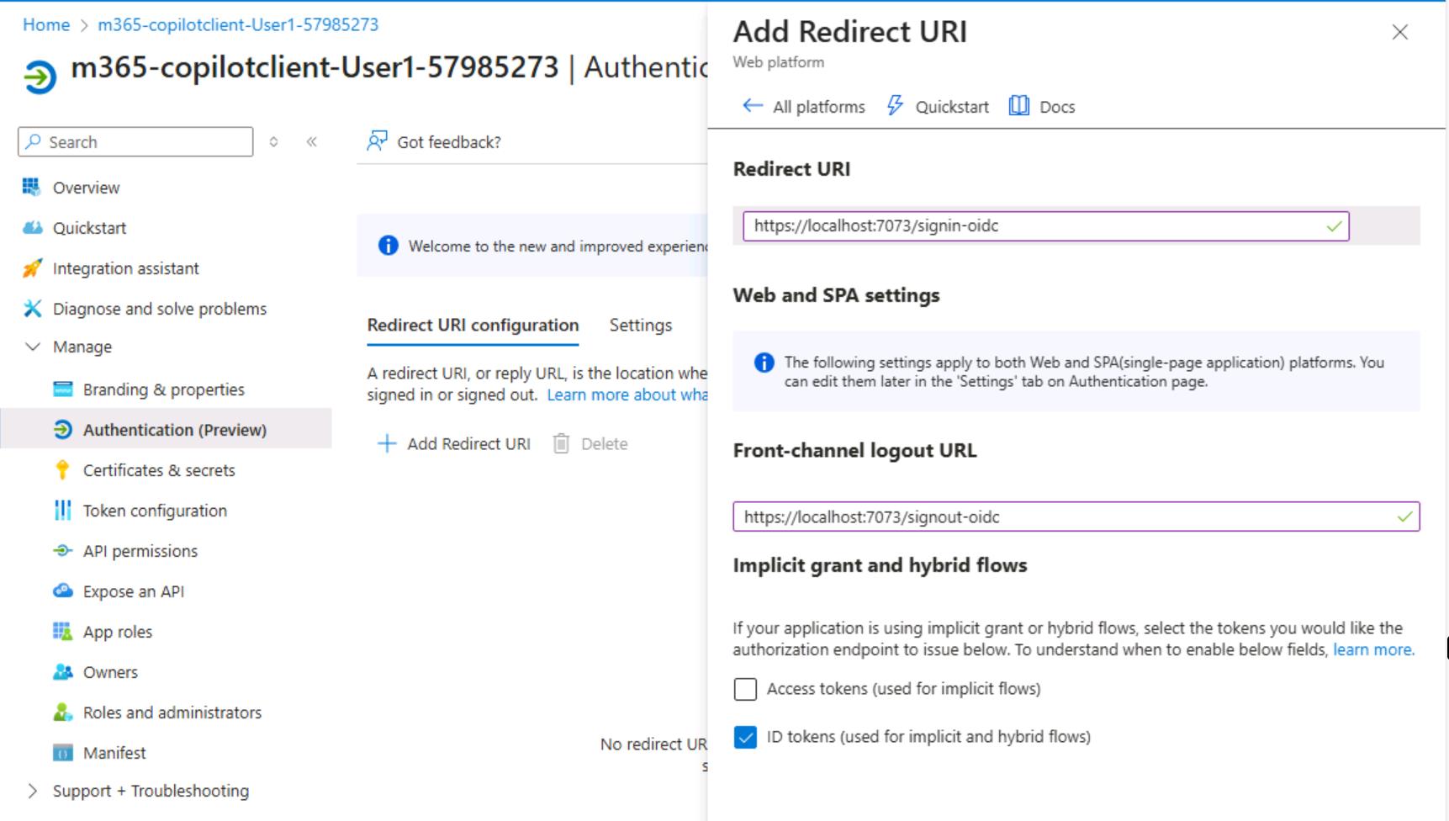
Task: Click the Expose an API icon
Action: point(62,591)
